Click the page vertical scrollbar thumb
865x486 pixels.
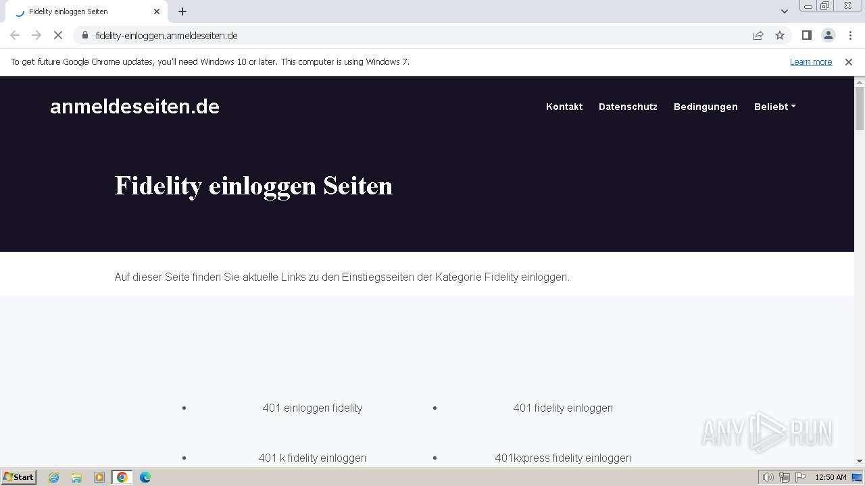point(860,108)
